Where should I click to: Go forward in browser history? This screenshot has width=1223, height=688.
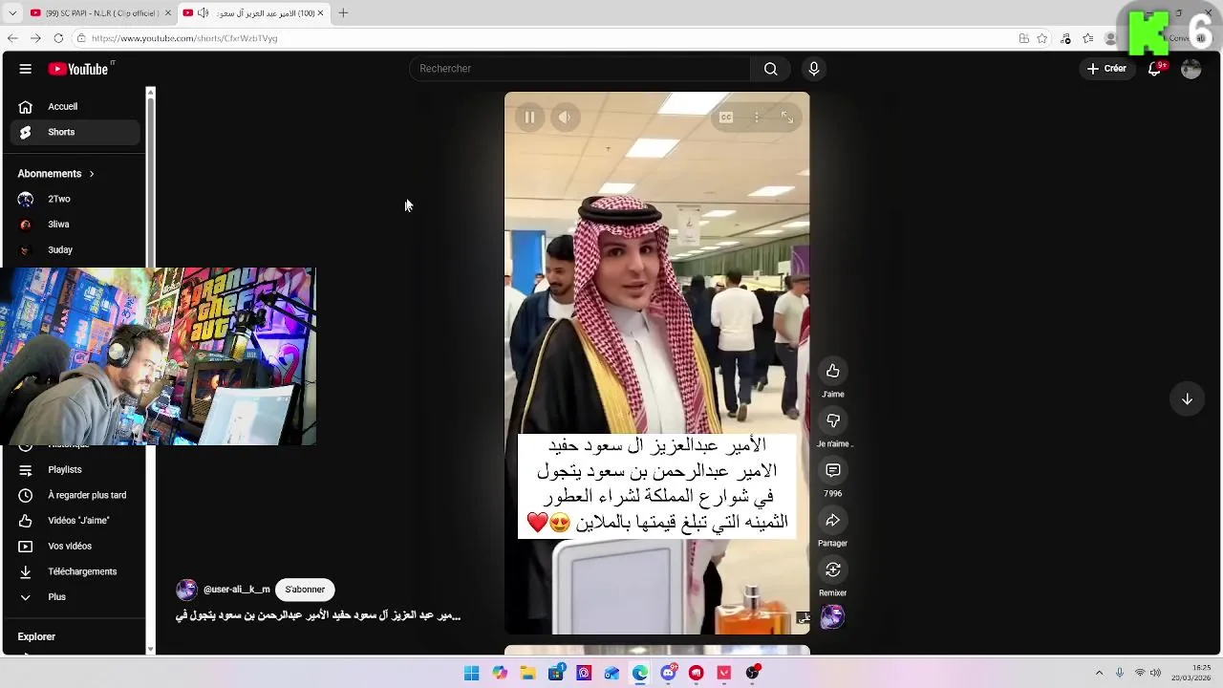[35, 38]
